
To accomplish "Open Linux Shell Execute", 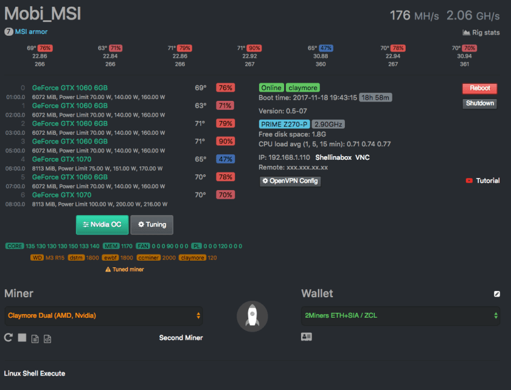I will point(35,373).
